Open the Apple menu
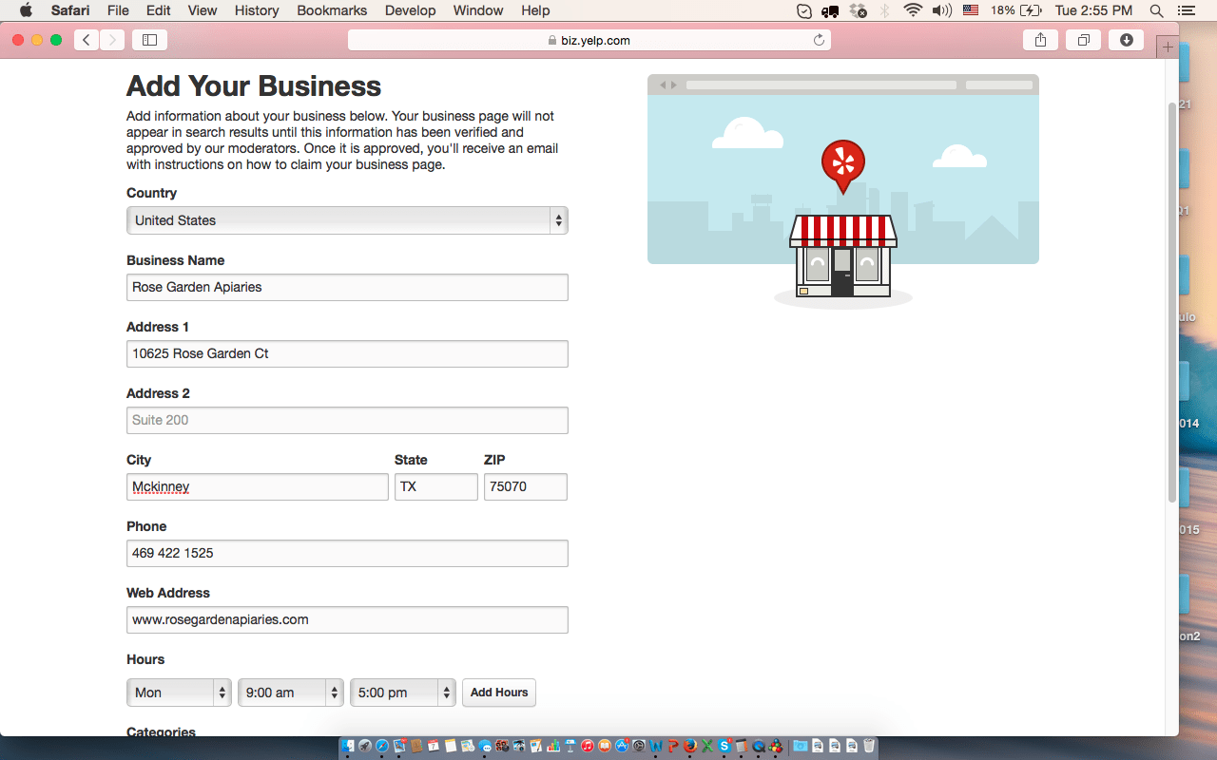This screenshot has width=1217, height=760. (x=26, y=10)
